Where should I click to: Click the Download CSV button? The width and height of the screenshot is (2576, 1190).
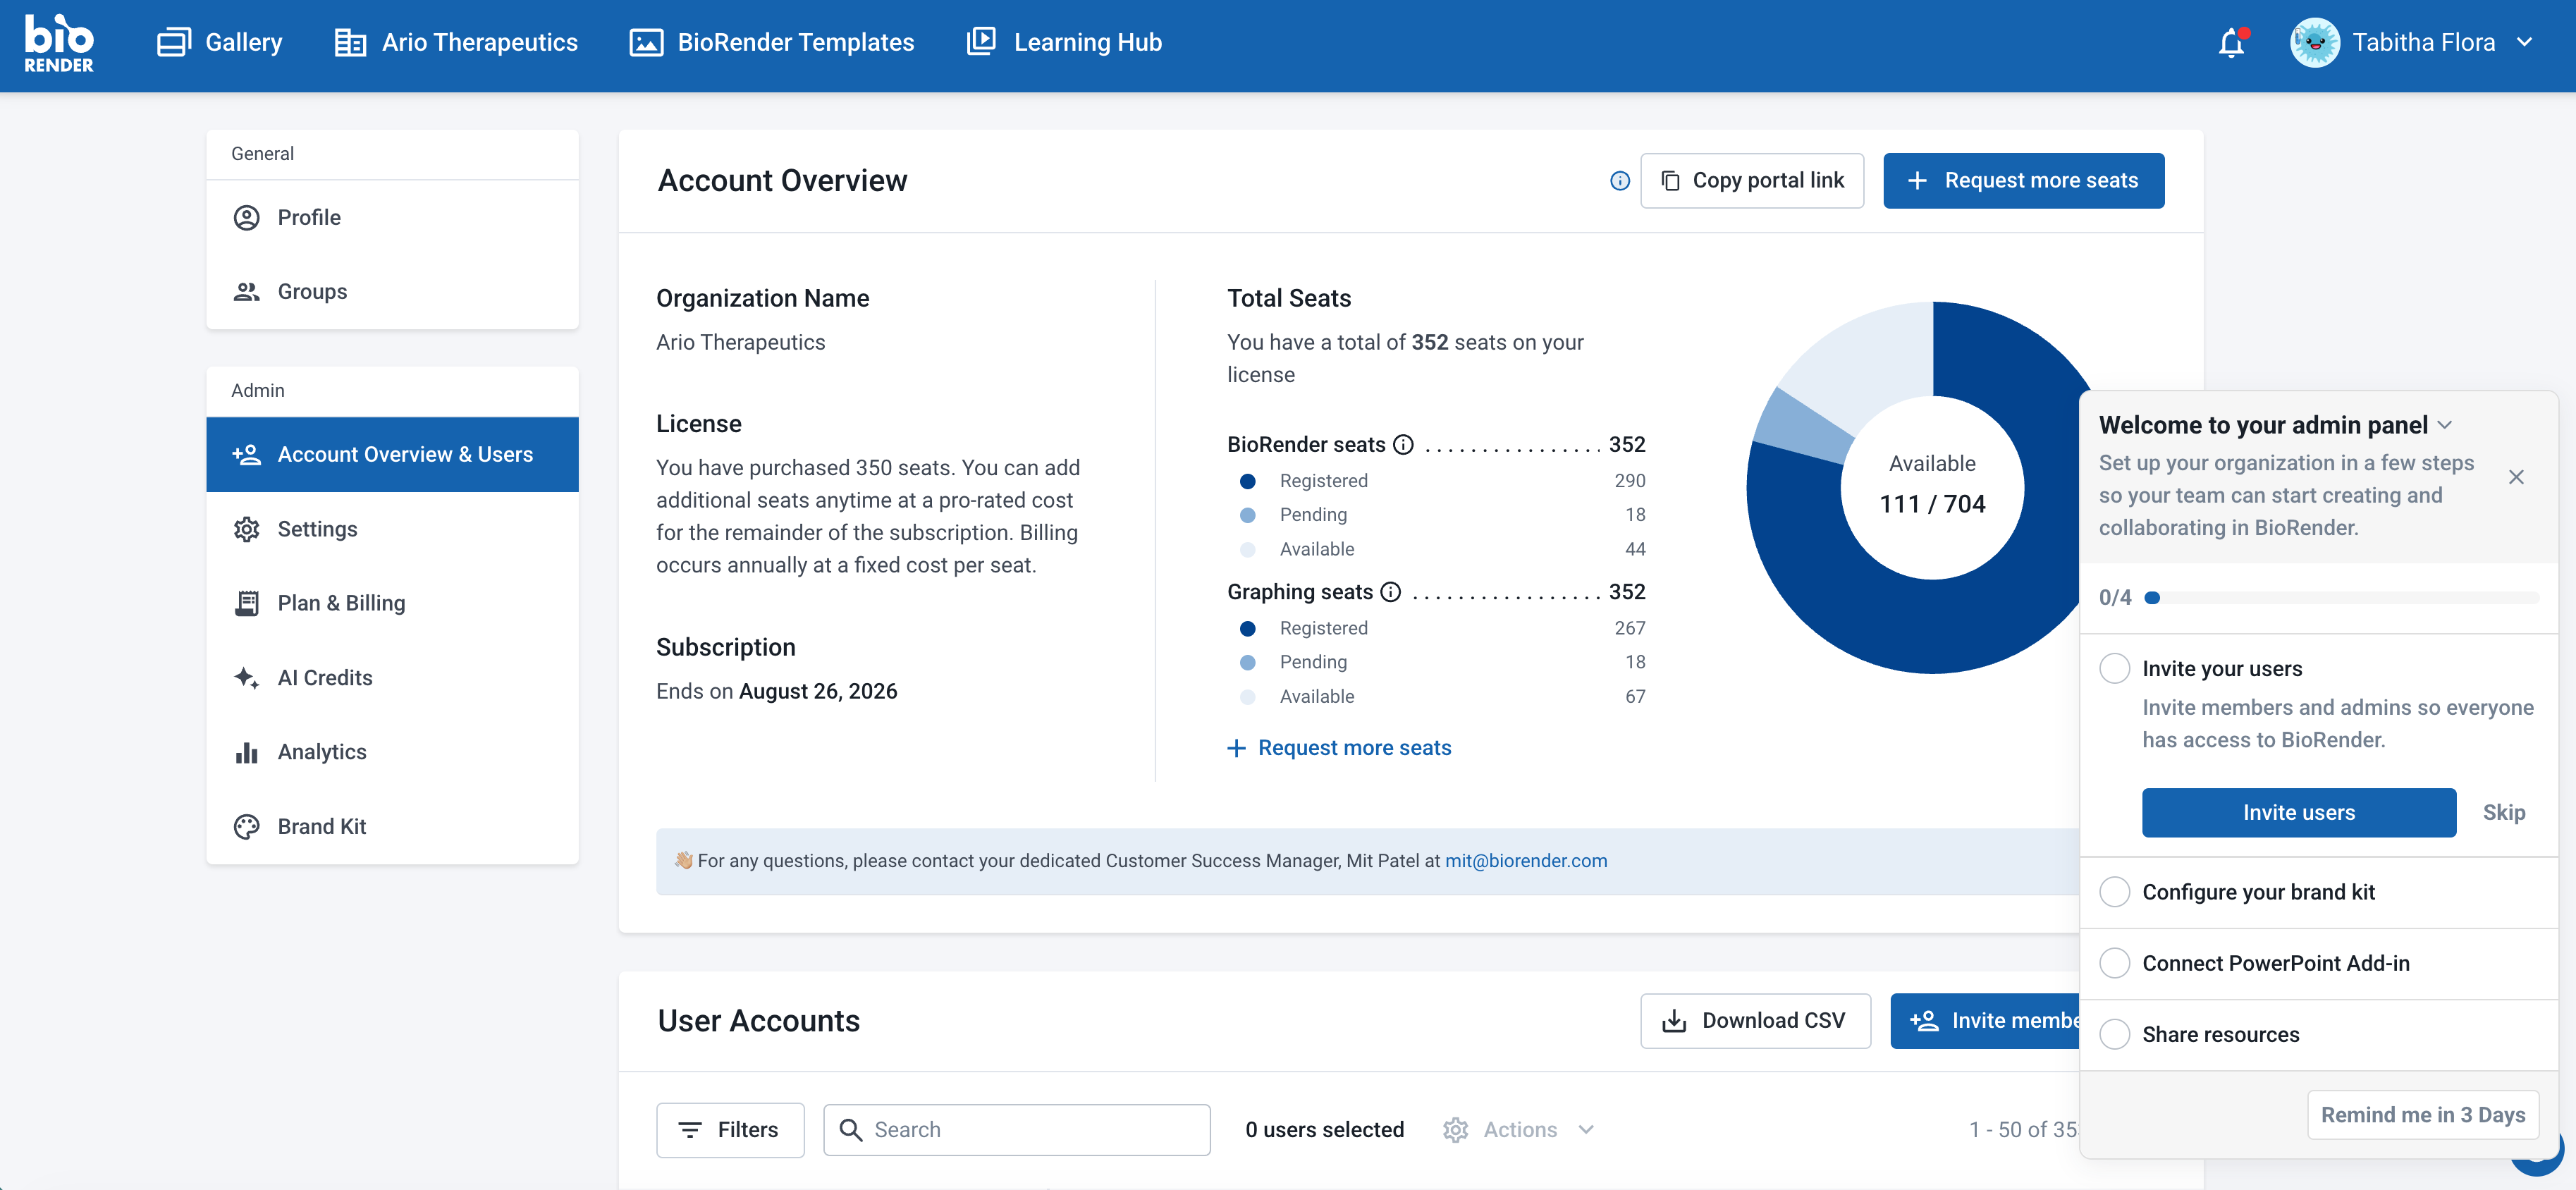1755,1021
